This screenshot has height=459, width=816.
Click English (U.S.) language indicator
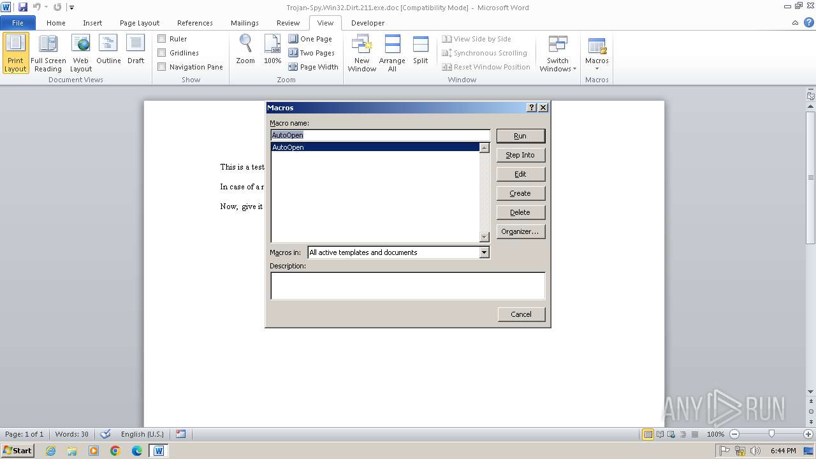click(x=142, y=434)
